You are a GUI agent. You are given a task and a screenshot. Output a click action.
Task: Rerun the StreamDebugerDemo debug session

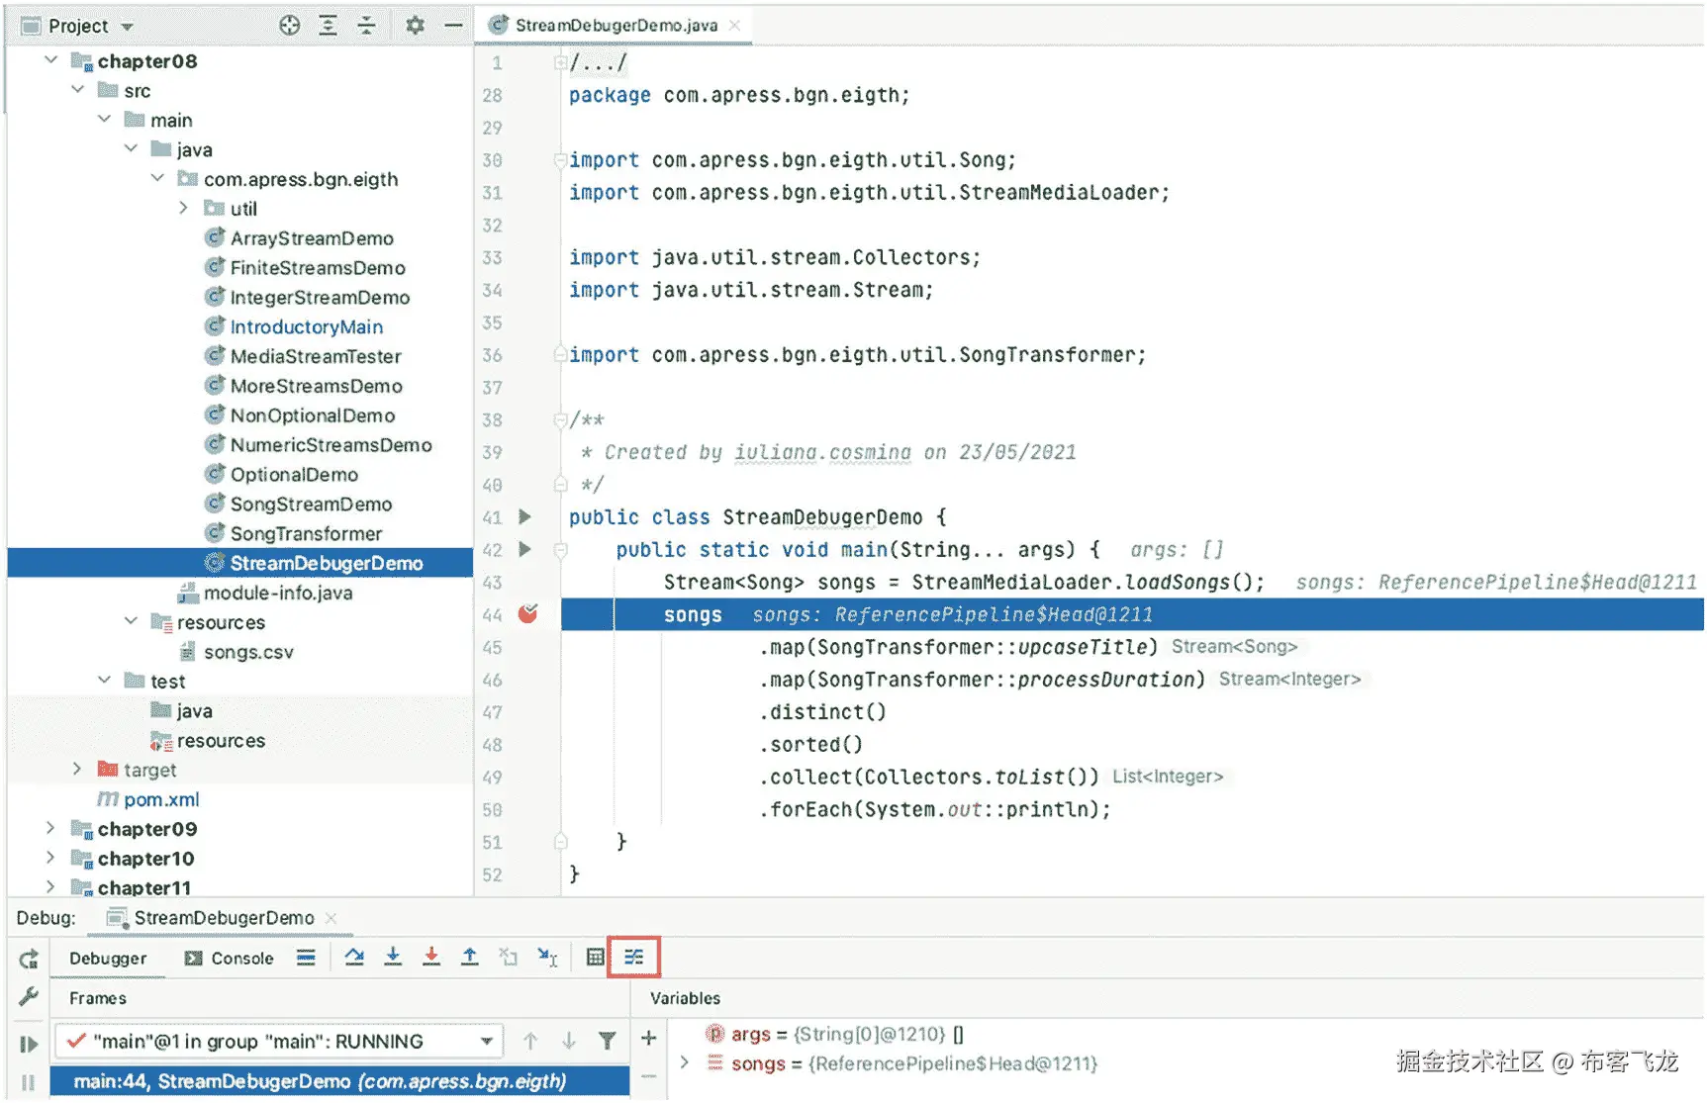(29, 959)
